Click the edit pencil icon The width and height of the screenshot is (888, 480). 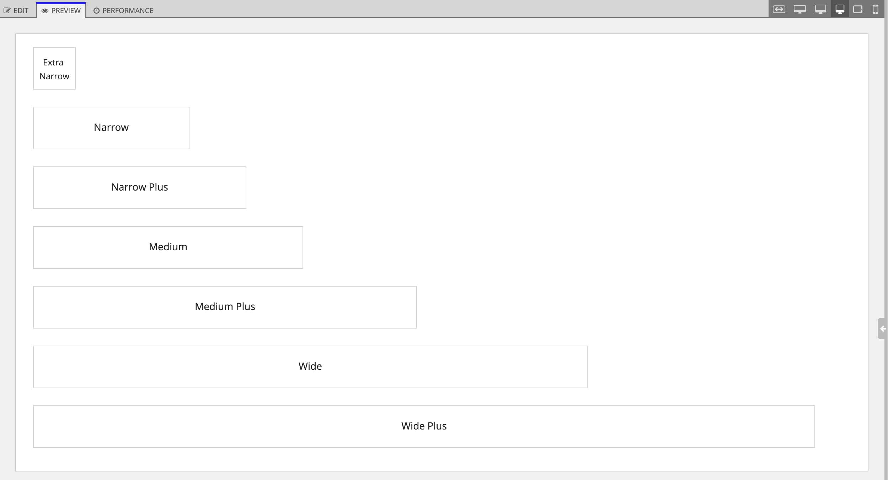click(x=8, y=10)
